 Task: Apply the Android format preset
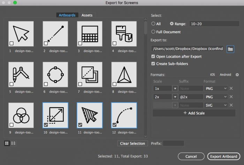(225, 74)
